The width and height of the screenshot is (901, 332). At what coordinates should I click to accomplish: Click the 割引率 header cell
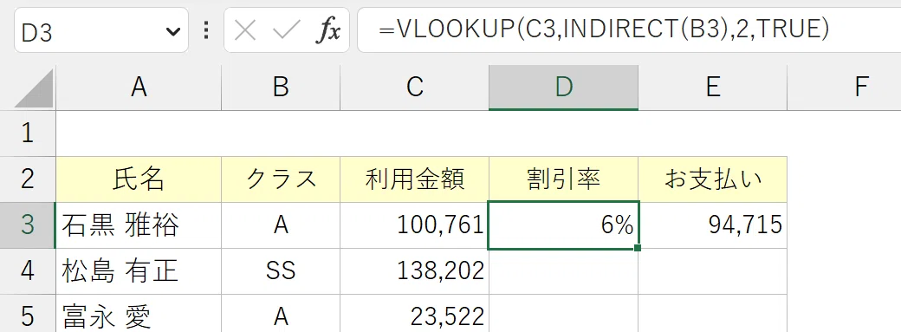563,179
